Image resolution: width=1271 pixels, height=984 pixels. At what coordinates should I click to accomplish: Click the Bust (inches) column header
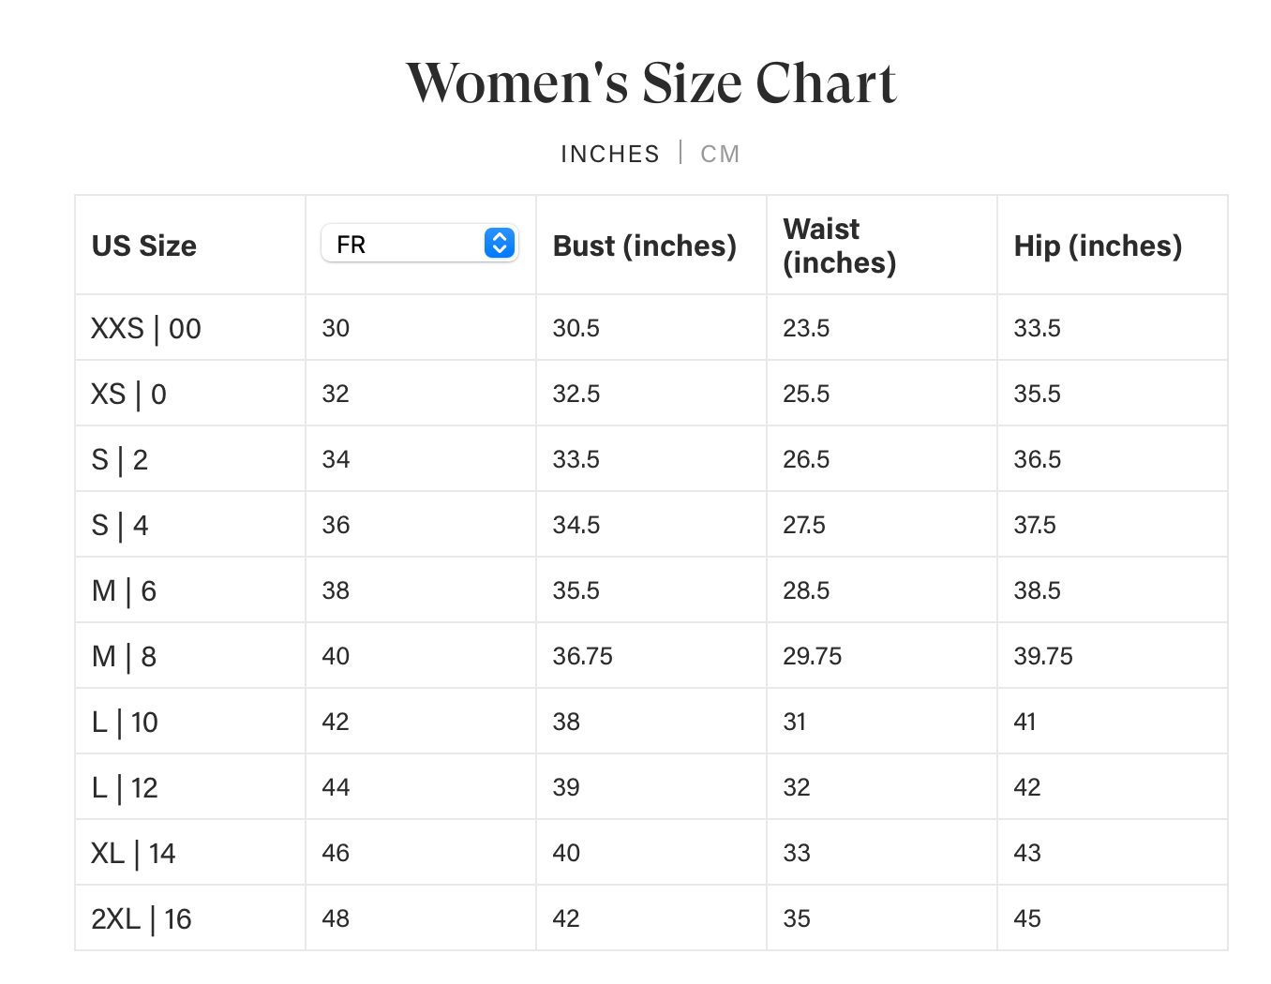[645, 246]
